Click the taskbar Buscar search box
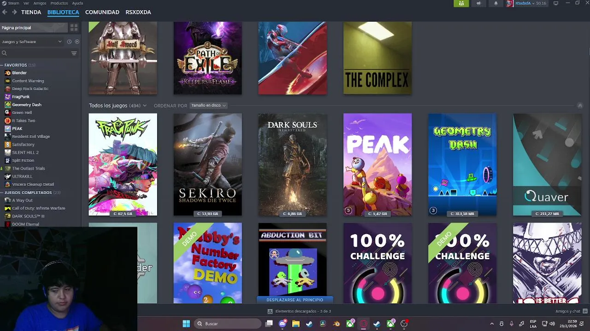Viewport: 590px width, 331px height. coord(228,324)
